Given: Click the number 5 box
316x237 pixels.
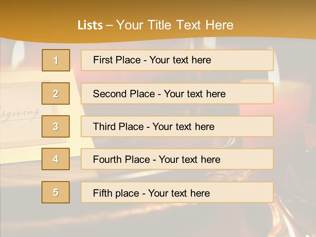Looking at the screenshot, I should coord(56,192).
